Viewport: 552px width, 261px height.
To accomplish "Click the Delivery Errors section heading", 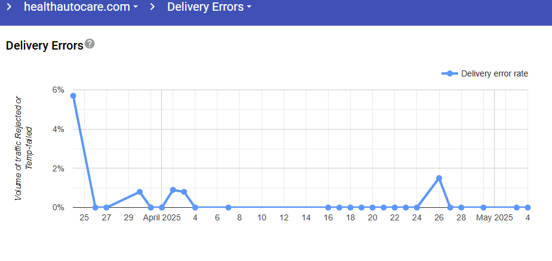I will pyautogui.click(x=44, y=45).
